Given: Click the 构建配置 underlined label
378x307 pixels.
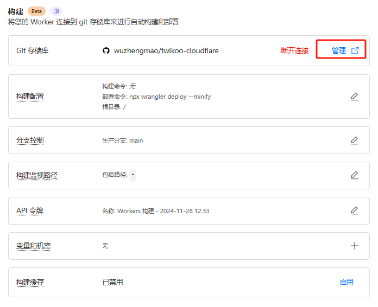Looking at the screenshot, I should pos(30,97).
